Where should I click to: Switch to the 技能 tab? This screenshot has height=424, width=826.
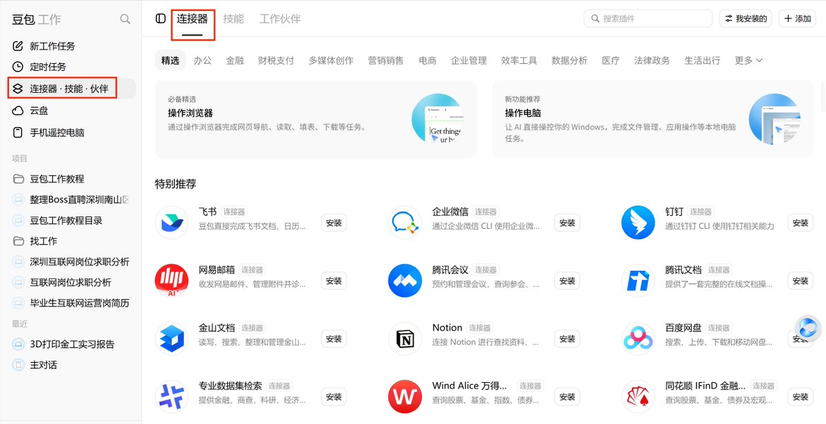[233, 19]
